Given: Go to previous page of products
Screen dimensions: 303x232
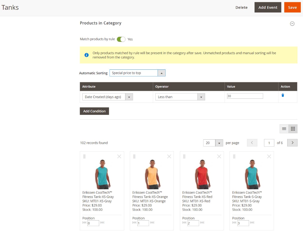Looking at the screenshot, I should 252,143.
